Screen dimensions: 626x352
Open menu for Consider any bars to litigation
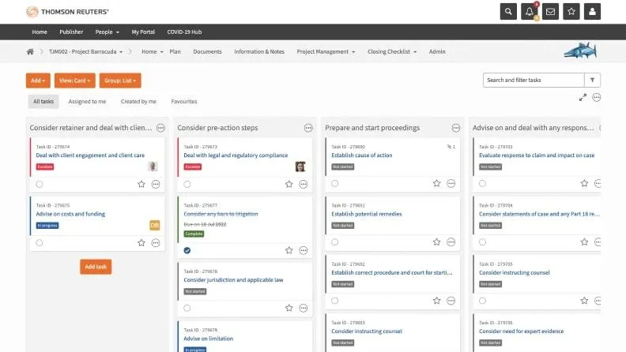click(x=304, y=250)
